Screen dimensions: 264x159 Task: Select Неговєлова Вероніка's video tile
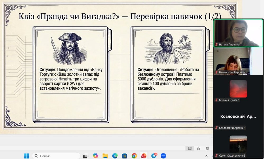click(238, 61)
